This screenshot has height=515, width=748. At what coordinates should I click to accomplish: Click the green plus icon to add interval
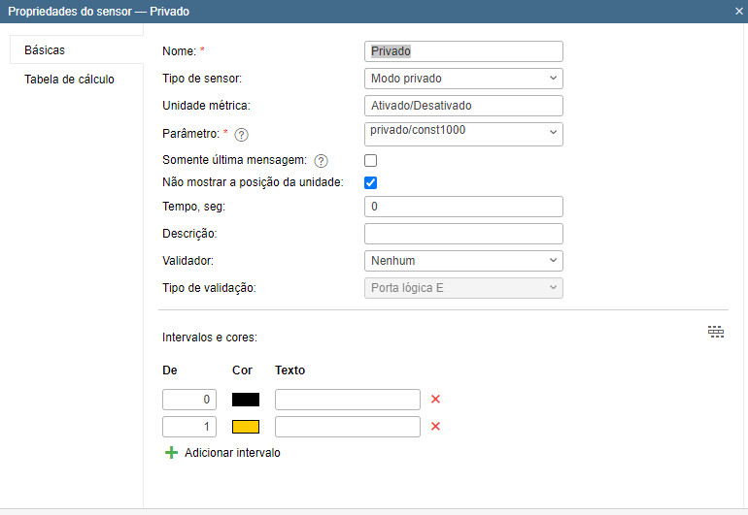[x=172, y=453]
